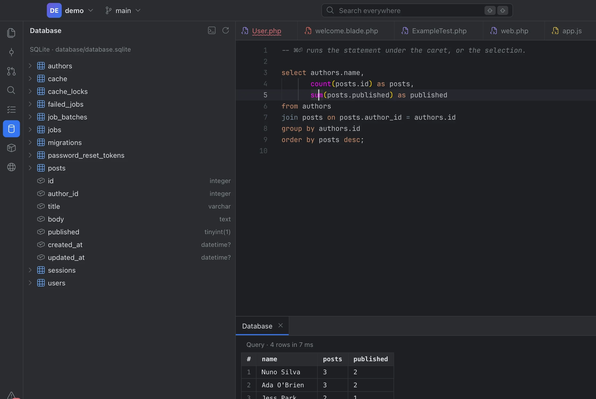Expand the authors table
This screenshot has width=596, height=399.
click(30, 66)
